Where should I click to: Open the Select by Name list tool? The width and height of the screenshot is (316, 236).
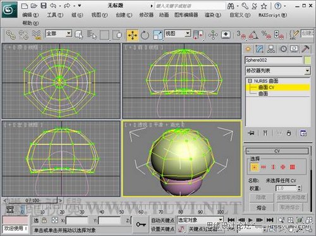pos(92,35)
